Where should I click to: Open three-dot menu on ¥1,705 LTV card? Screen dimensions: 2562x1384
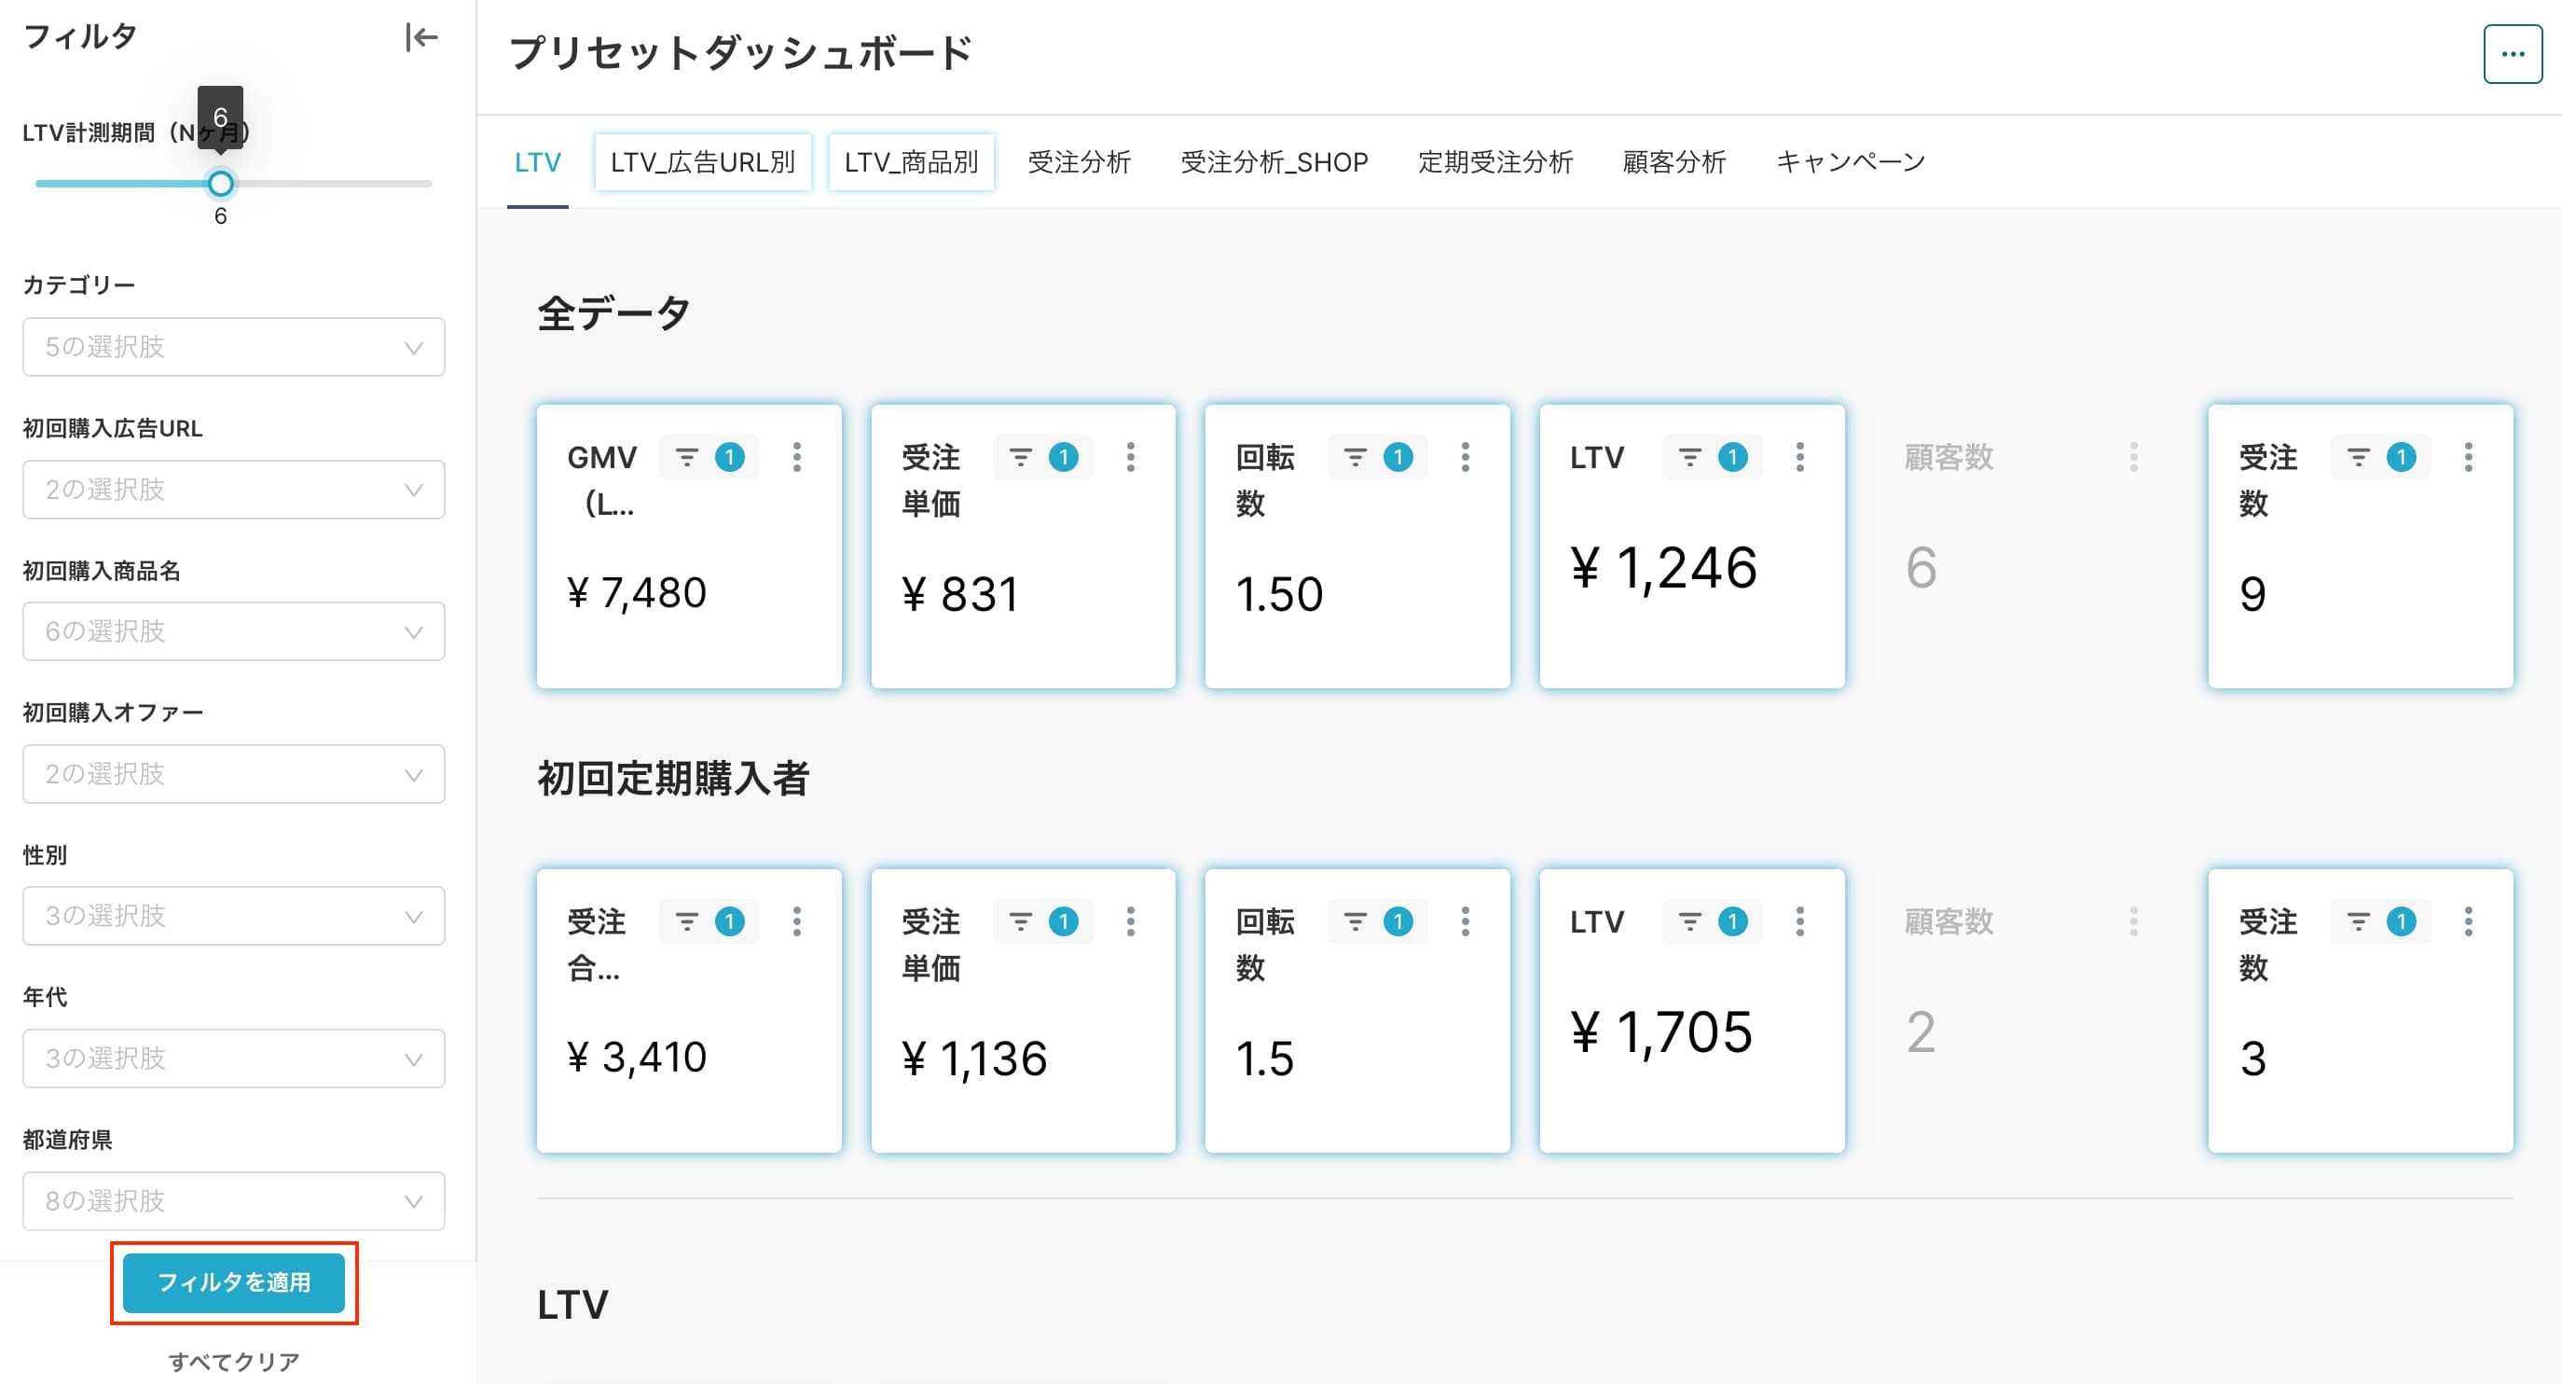pos(1799,921)
